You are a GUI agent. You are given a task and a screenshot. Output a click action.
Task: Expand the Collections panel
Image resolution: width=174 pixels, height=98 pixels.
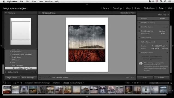(6, 72)
